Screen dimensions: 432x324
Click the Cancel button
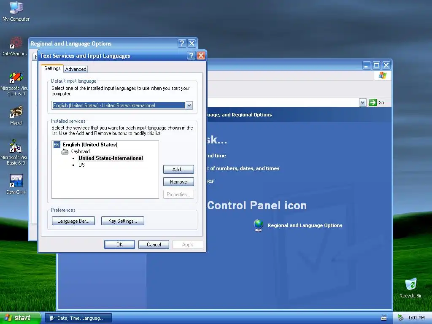coord(154,245)
